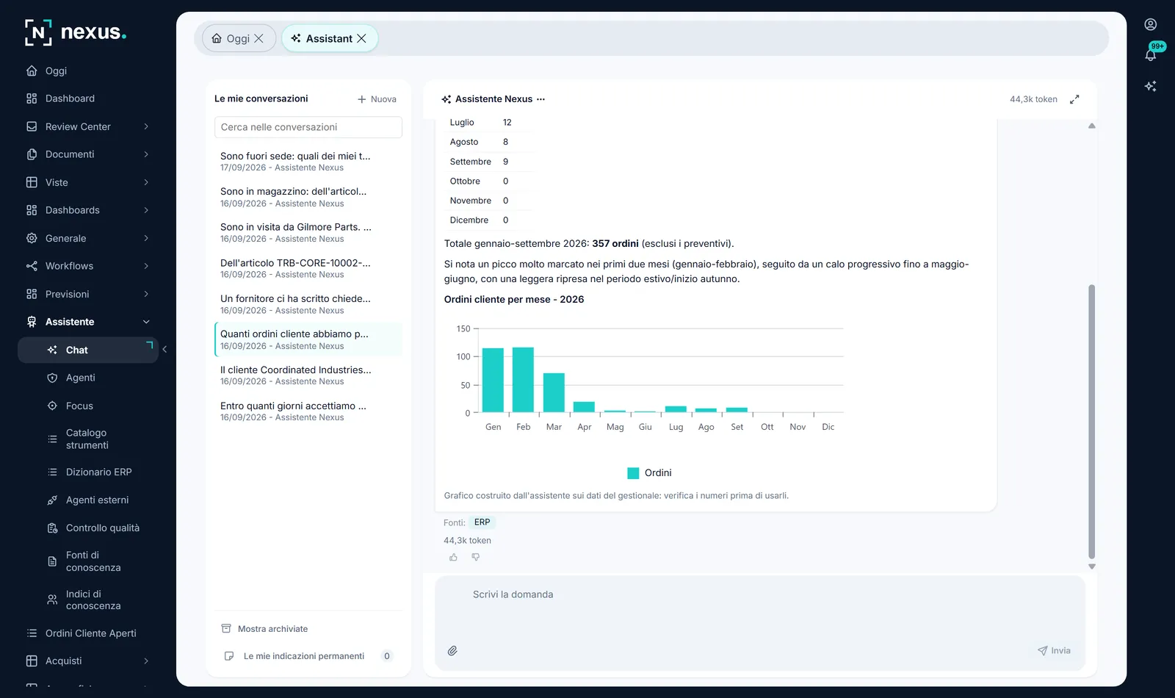Click the sparkle assistant icon at right edge
The height and width of the screenshot is (698, 1175).
click(x=1151, y=86)
